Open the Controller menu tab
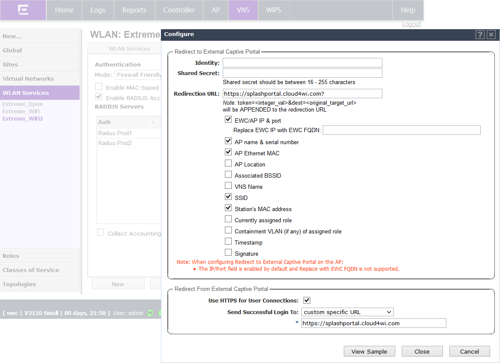 (179, 10)
